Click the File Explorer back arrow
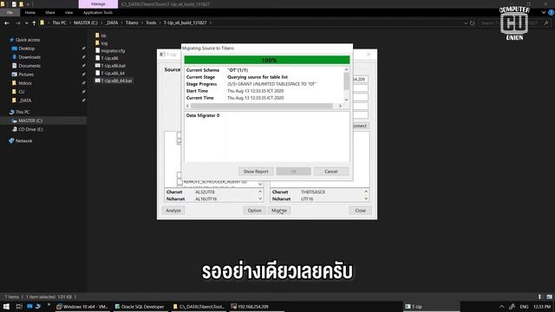Screen dimensions: 555x312 [7, 23]
